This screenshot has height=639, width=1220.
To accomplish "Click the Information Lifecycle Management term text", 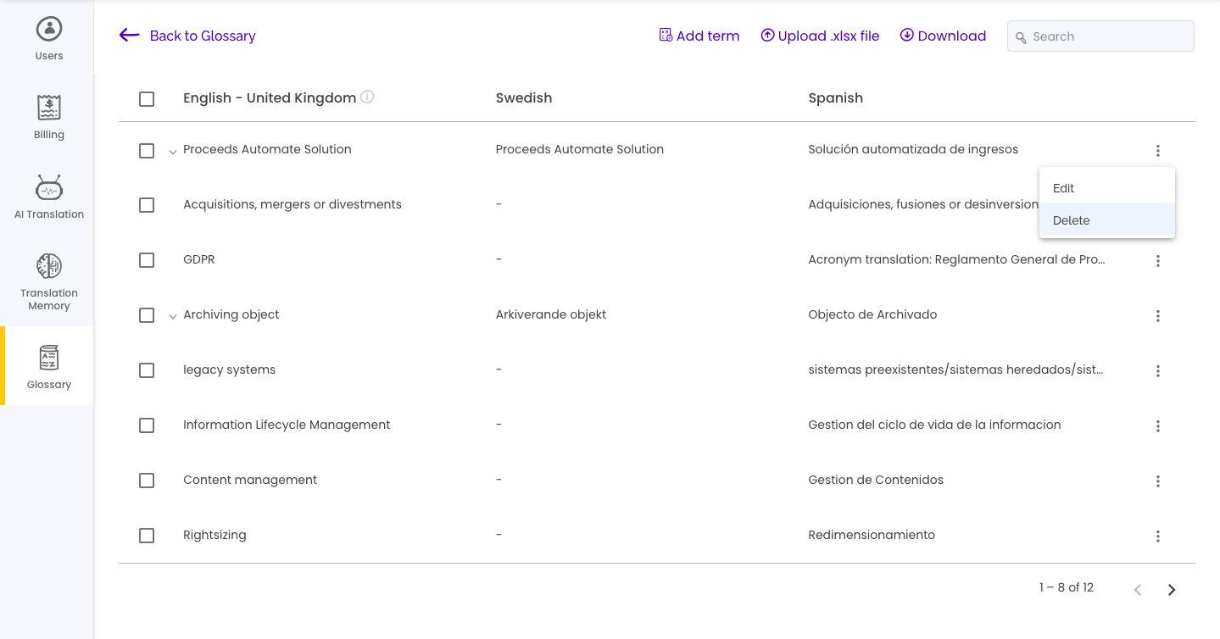I will click(x=287, y=425).
